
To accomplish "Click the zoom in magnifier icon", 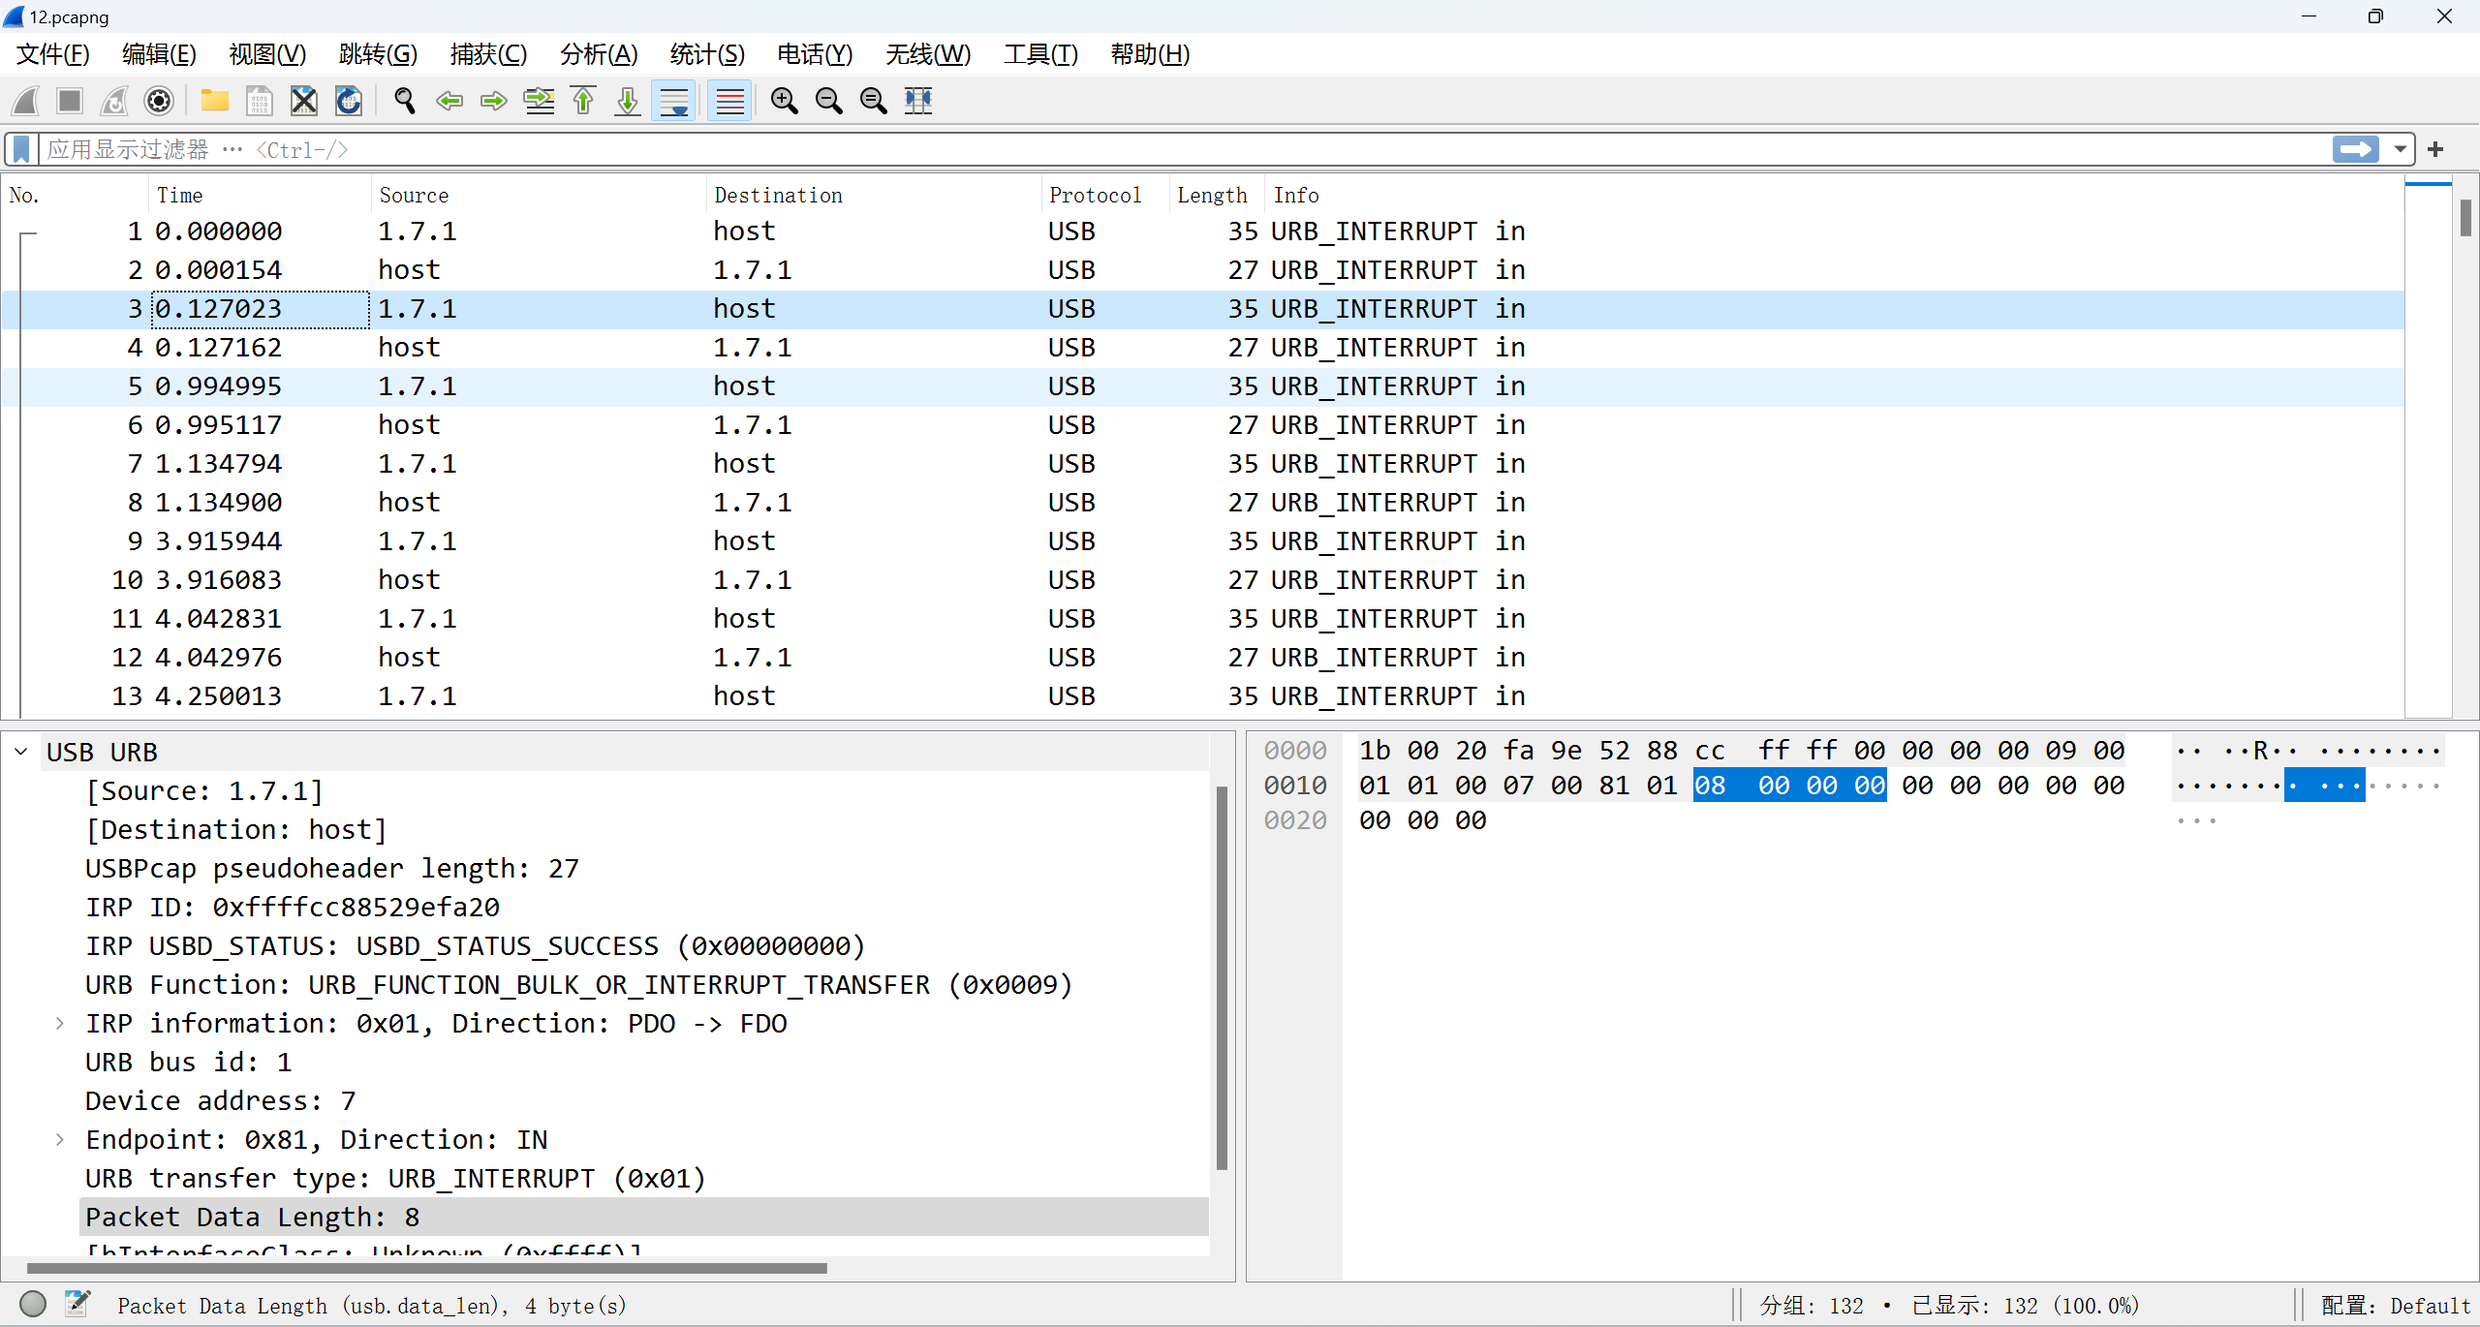I will pos(784,101).
